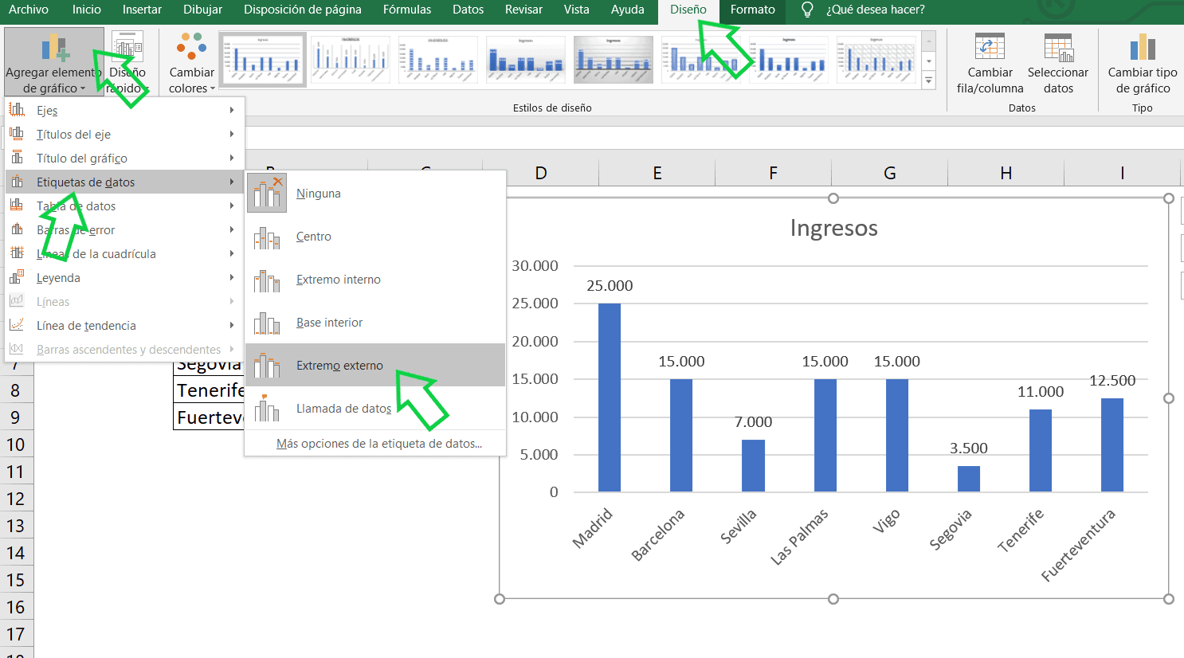Choose Centro data label position
The image size is (1184, 658).
pyautogui.click(x=375, y=237)
